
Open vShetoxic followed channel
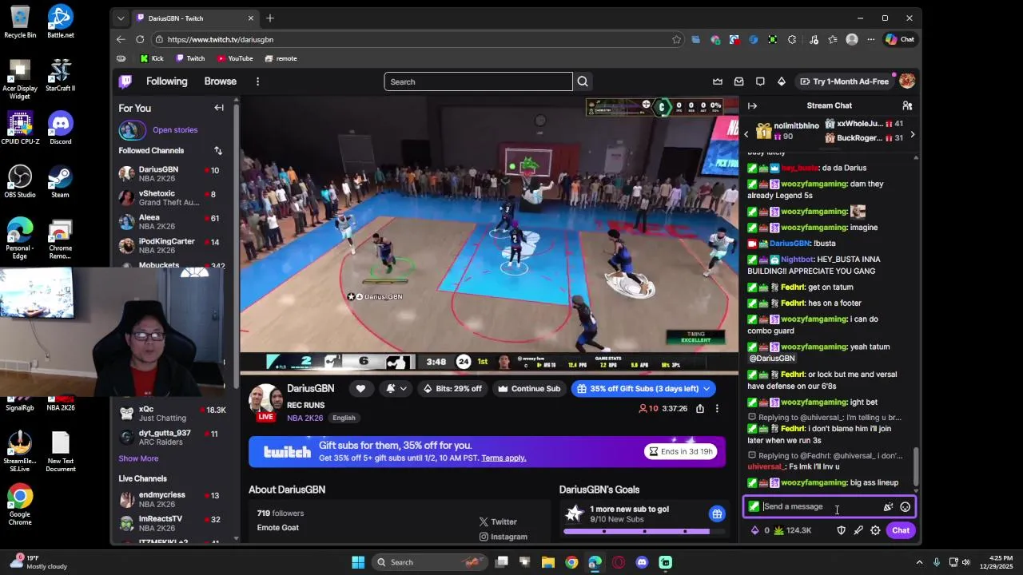click(x=170, y=198)
